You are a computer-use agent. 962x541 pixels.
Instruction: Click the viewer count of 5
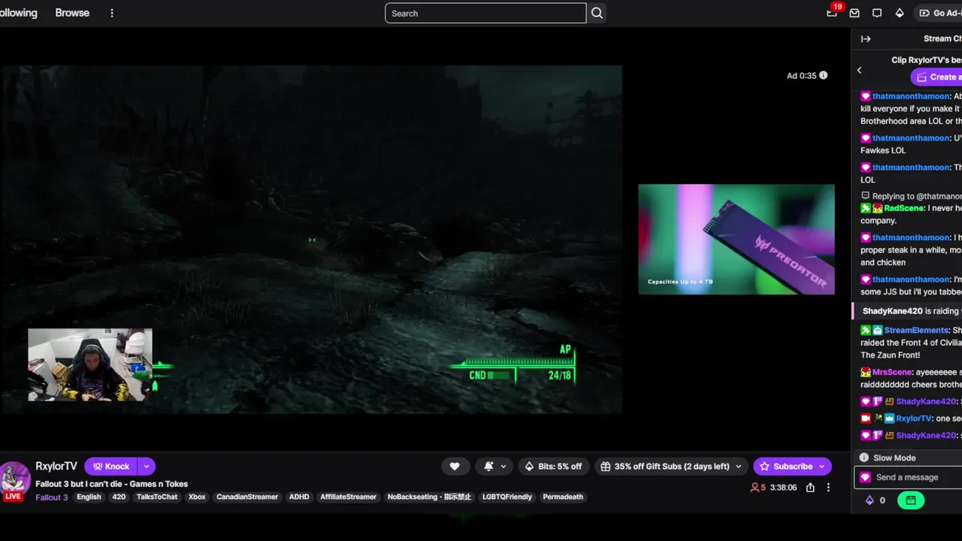pyautogui.click(x=758, y=488)
